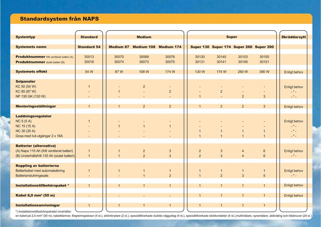Click the "87 W" power value
The width and height of the screenshot is (321, 227).
pyautogui.click(x=119, y=72)
